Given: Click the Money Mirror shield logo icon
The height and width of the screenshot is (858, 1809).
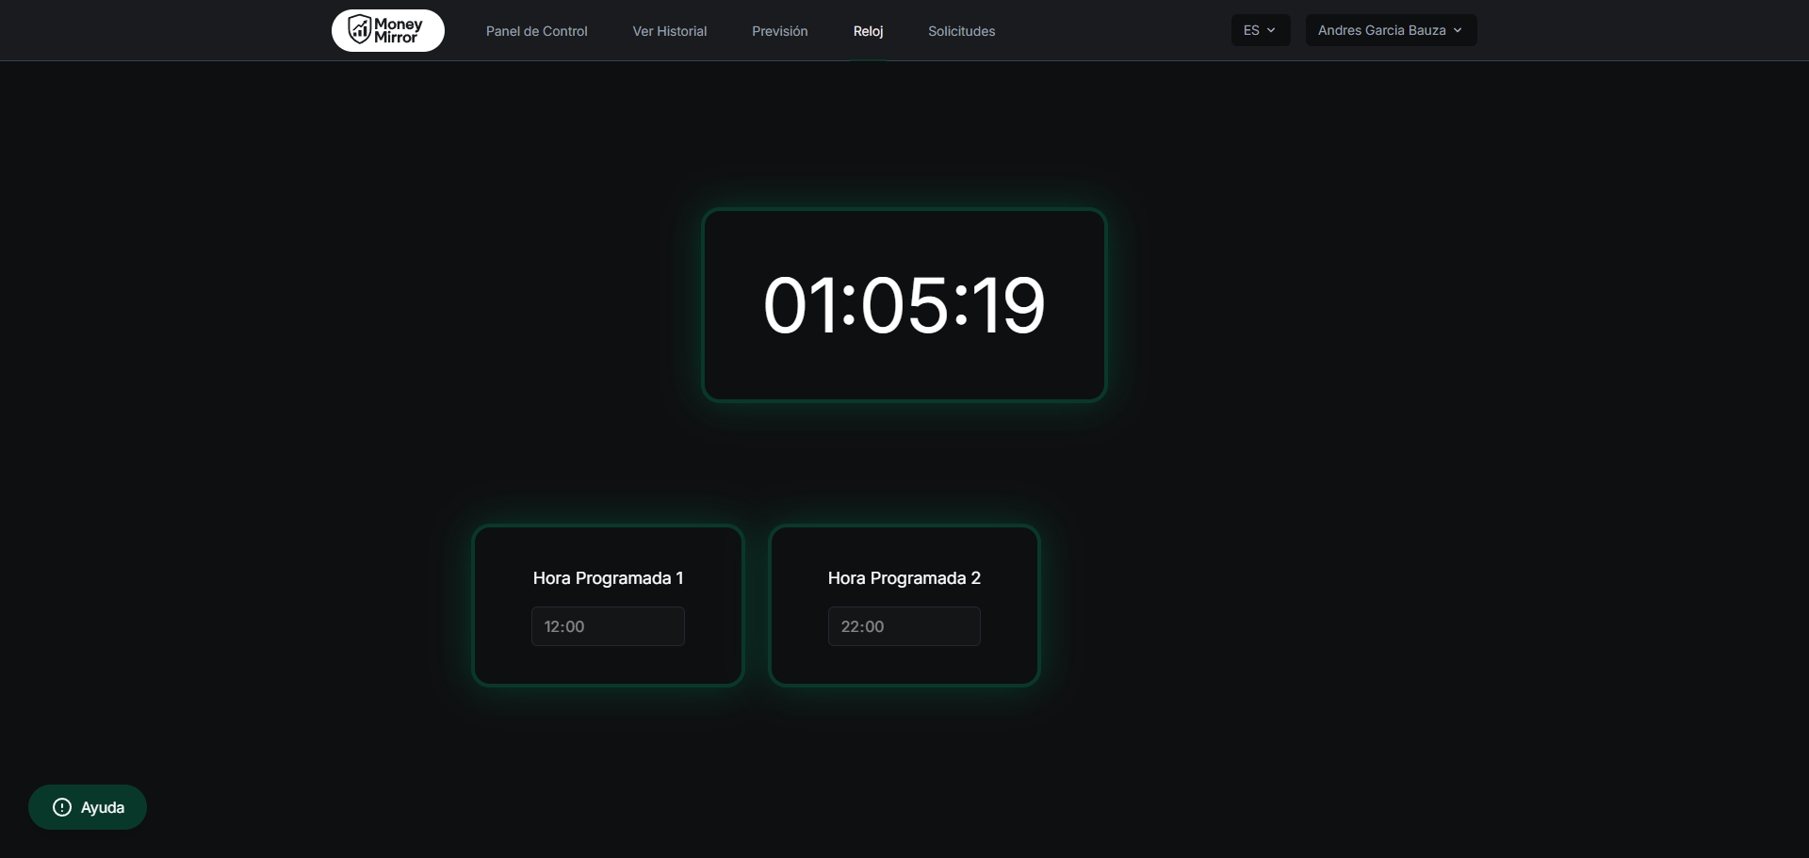Looking at the screenshot, I should [359, 29].
